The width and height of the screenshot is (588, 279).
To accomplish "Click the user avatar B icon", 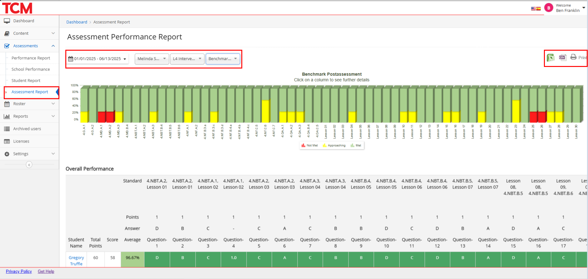I will point(549,8).
